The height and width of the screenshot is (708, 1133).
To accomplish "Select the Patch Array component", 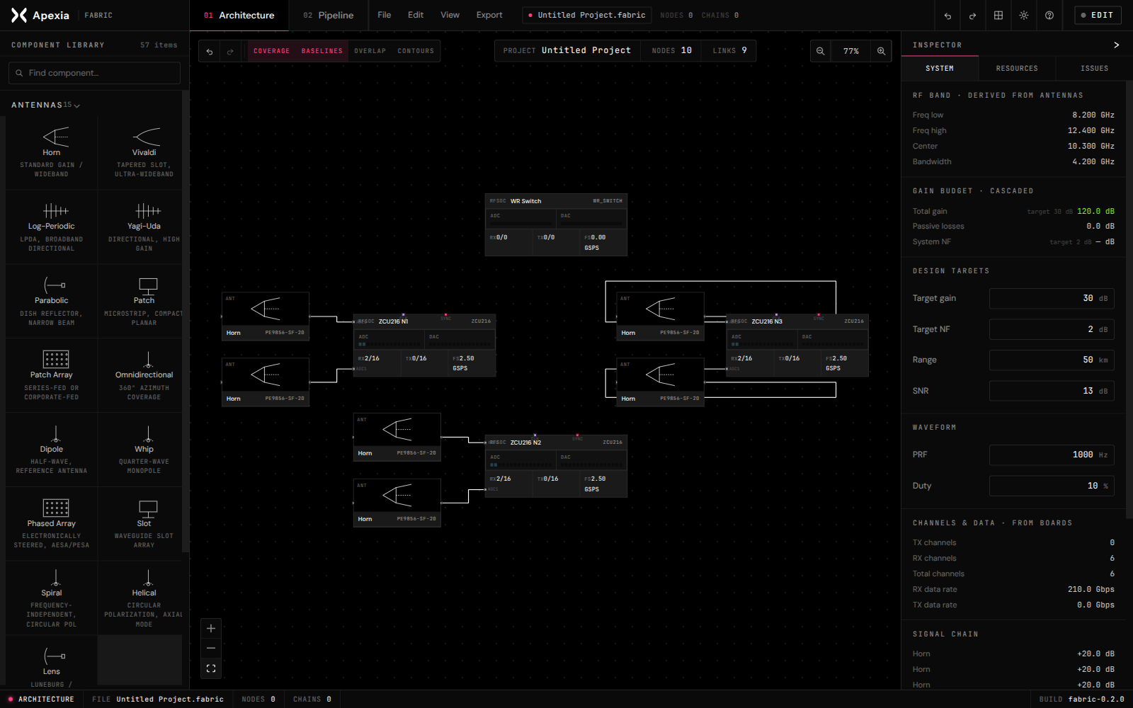I will coord(52,376).
